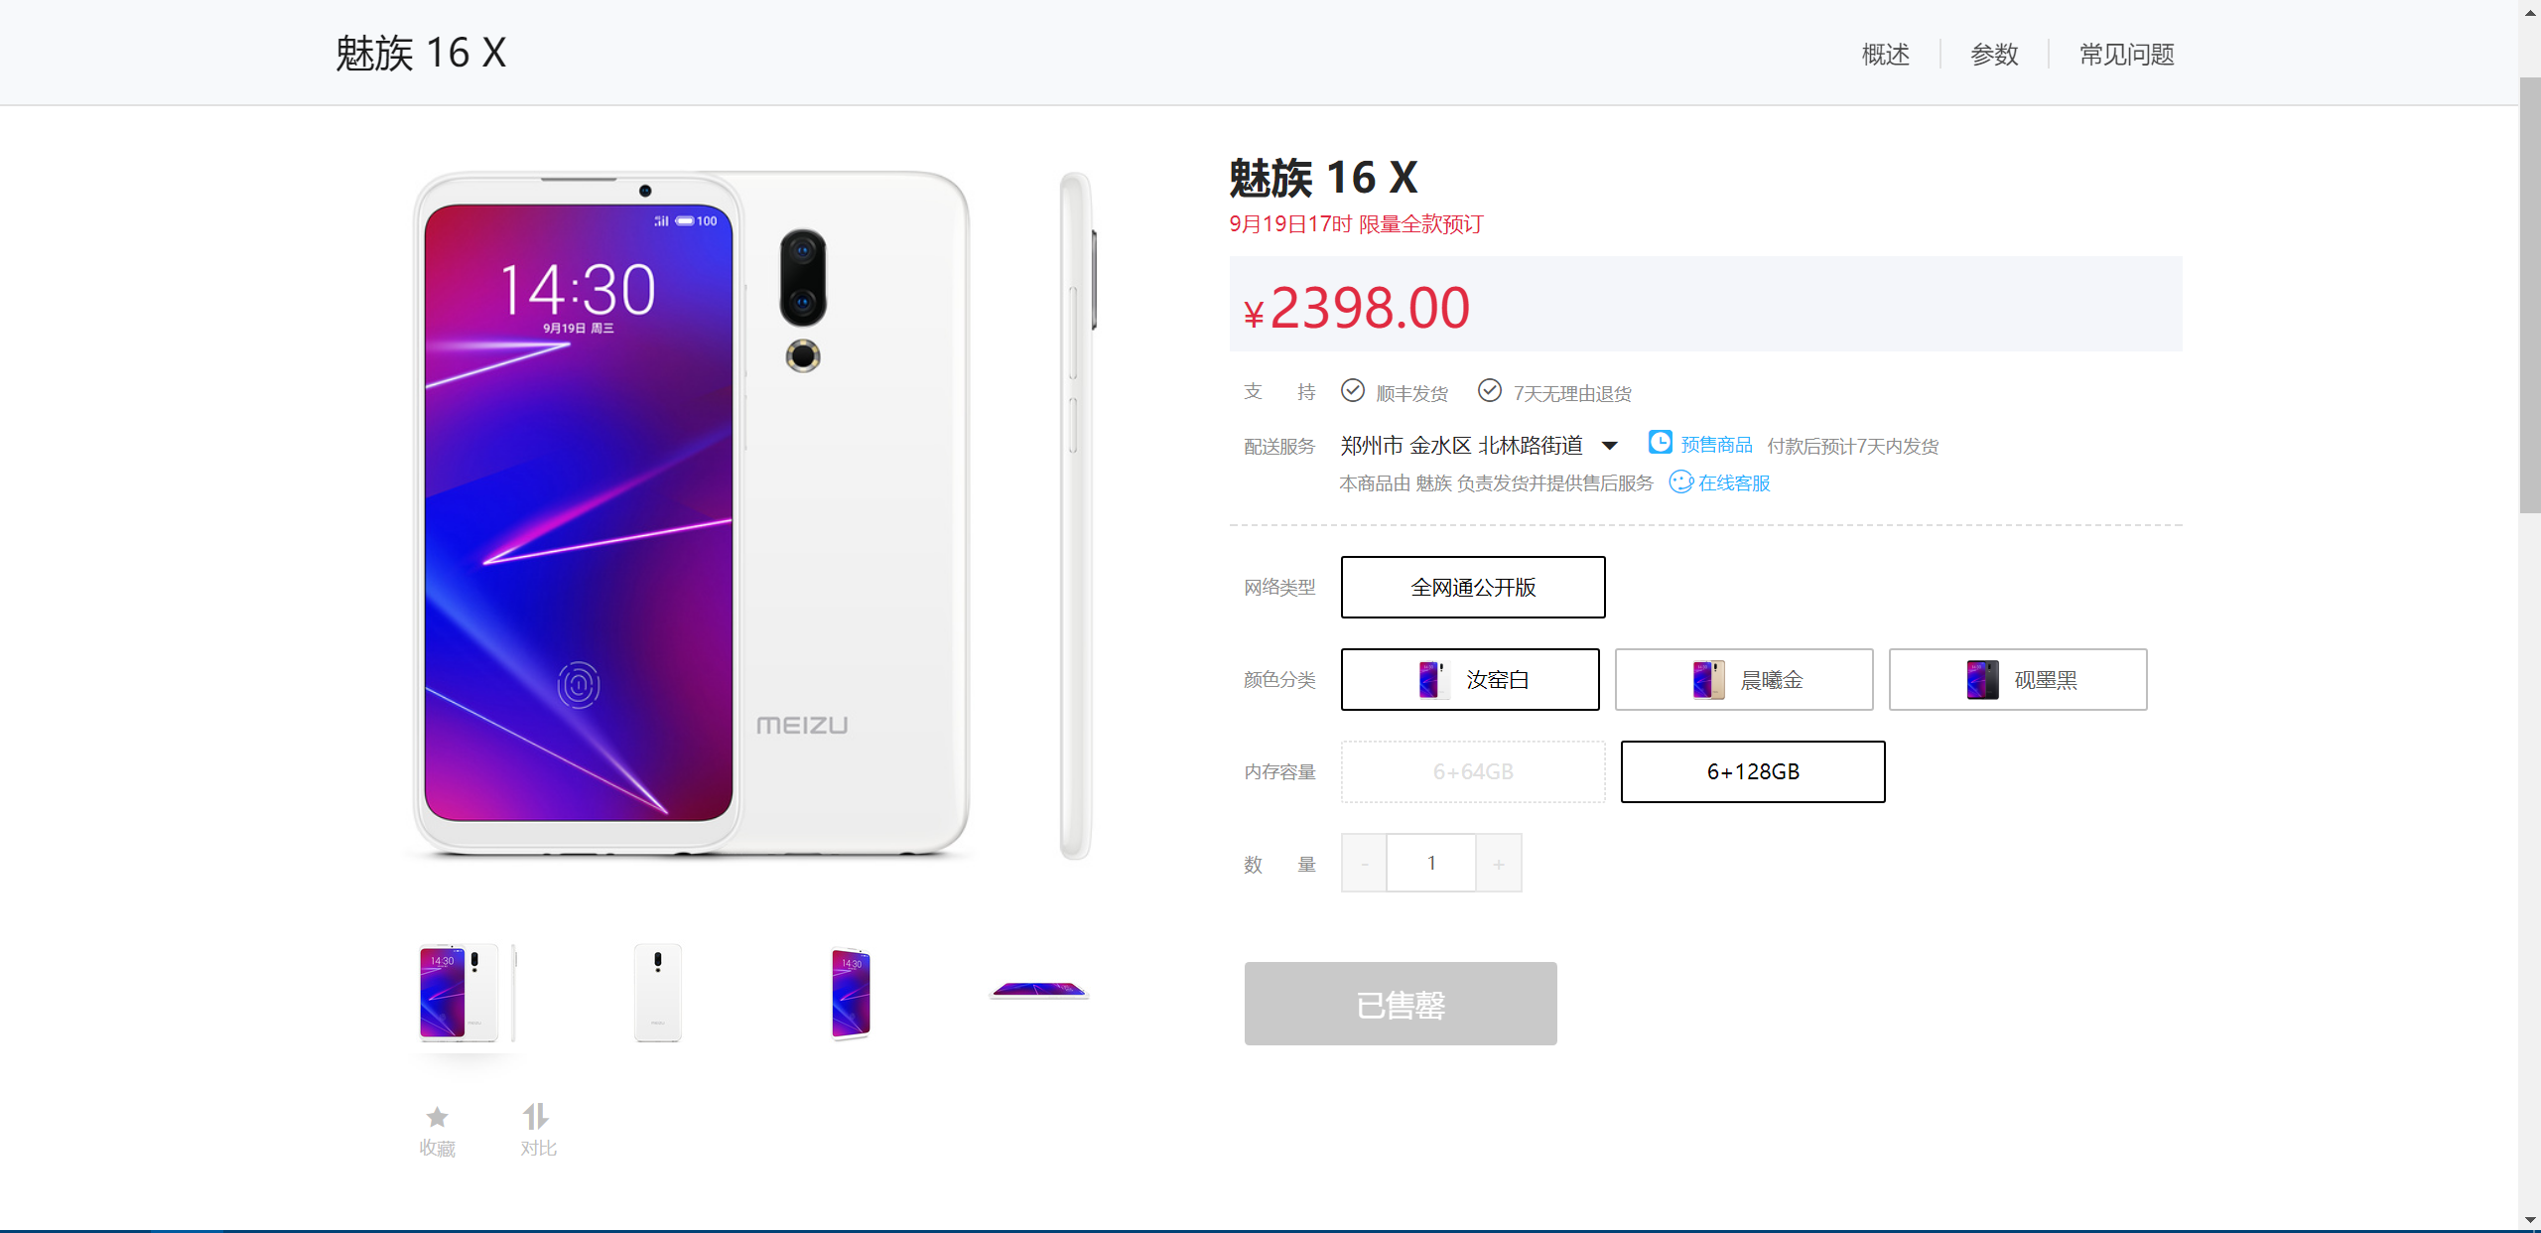Select the 6+128GB storage option
2541x1233 pixels.
pos(1753,771)
